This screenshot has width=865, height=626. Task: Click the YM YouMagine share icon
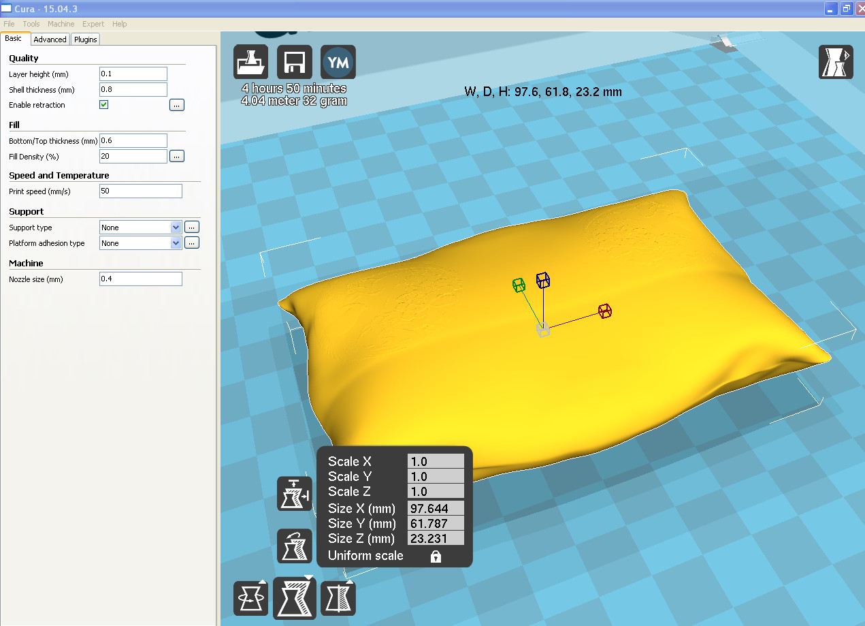338,63
